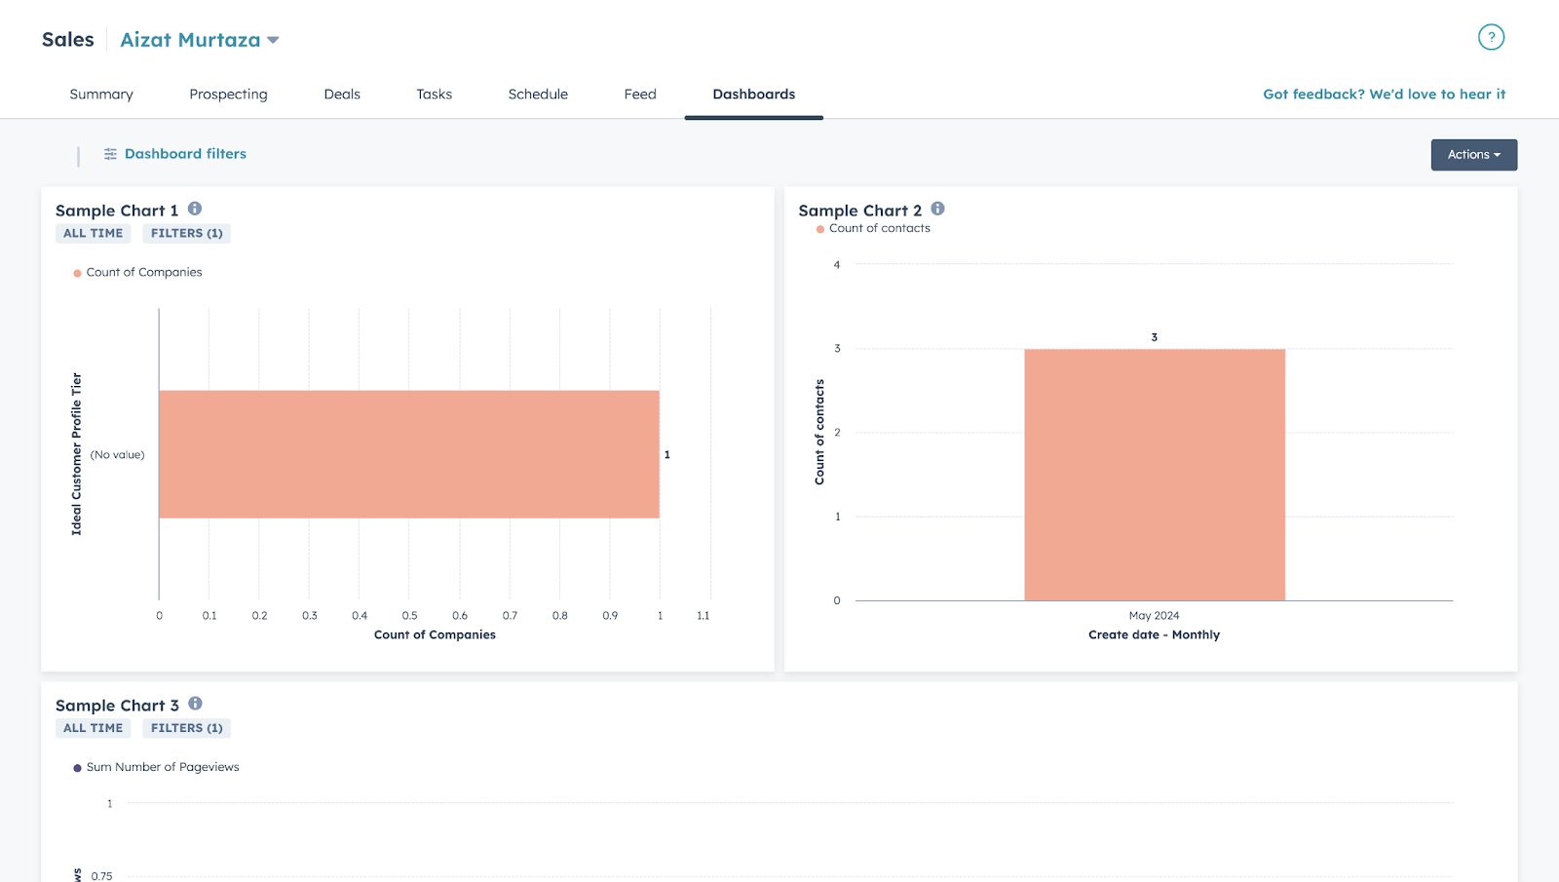Screen dimensions: 1559x882
Task: Click the (No value) axis label
Action: point(118,455)
